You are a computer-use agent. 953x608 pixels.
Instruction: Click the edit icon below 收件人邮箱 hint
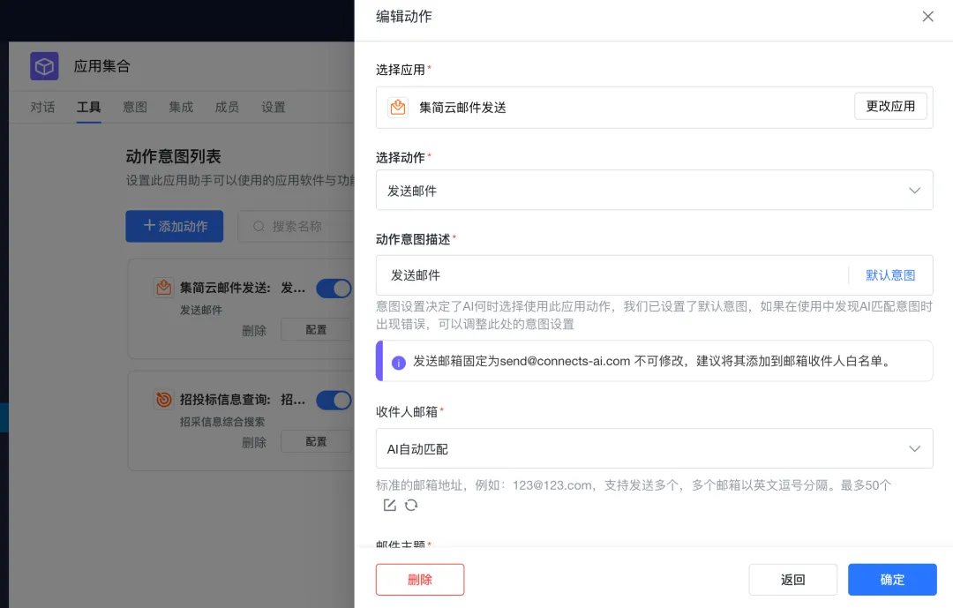[x=390, y=506]
